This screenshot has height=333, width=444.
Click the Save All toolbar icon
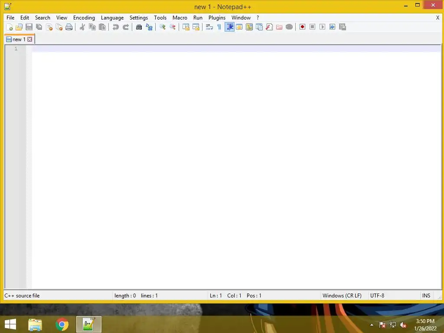pyautogui.click(x=39, y=27)
